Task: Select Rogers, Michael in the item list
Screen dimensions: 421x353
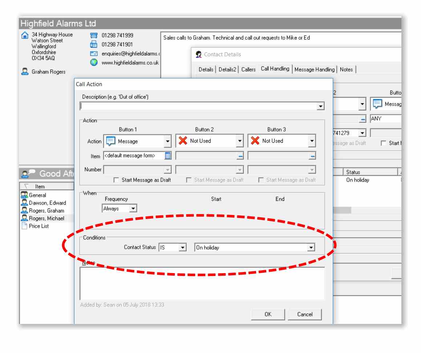Action: coord(47,218)
